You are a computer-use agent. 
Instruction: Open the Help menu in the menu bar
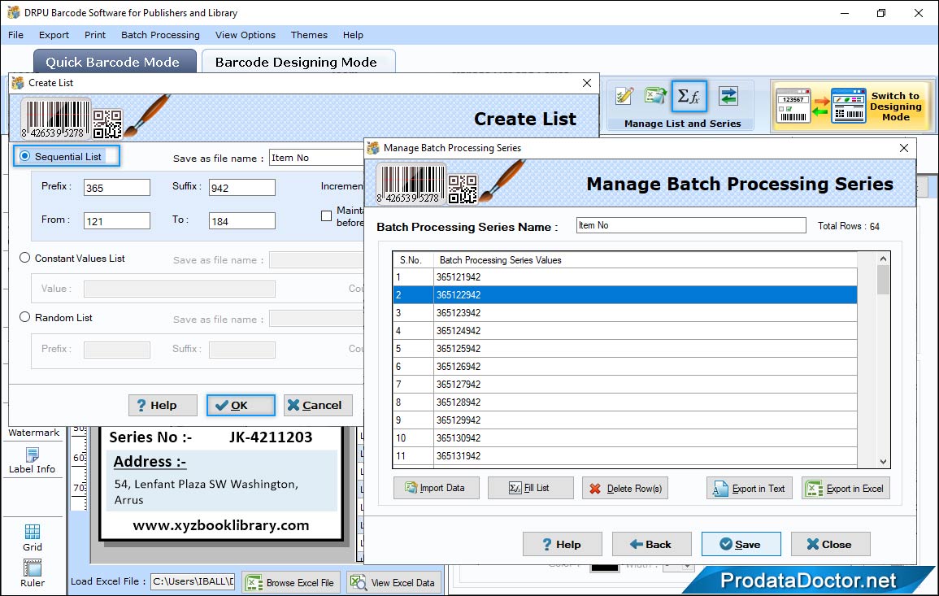pyautogui.click(x=353, y=35)
